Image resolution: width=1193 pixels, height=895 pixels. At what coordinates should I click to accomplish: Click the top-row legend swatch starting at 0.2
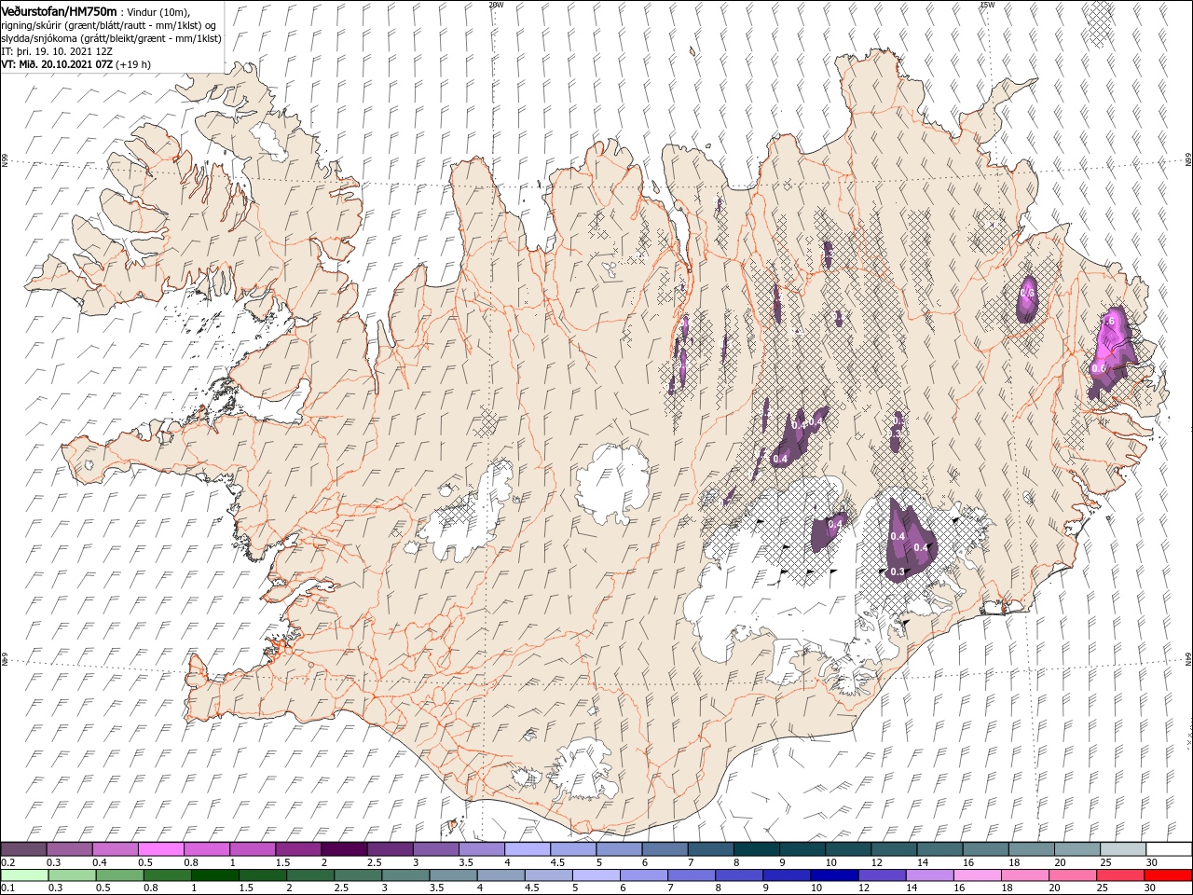point(23,849)
